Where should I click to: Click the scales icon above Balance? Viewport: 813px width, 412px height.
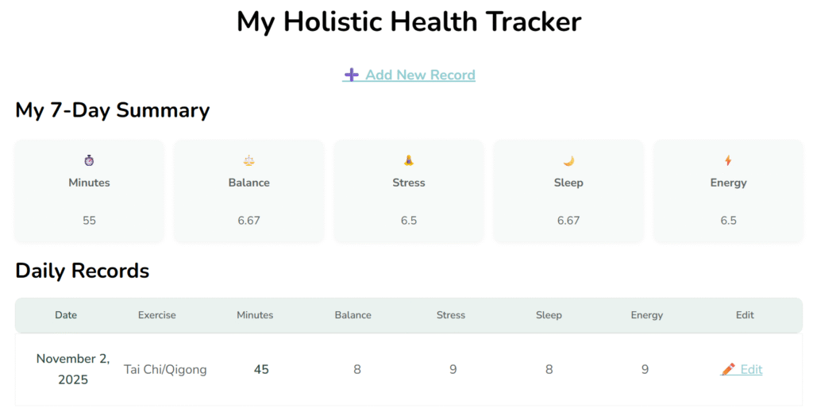point(249,160)
